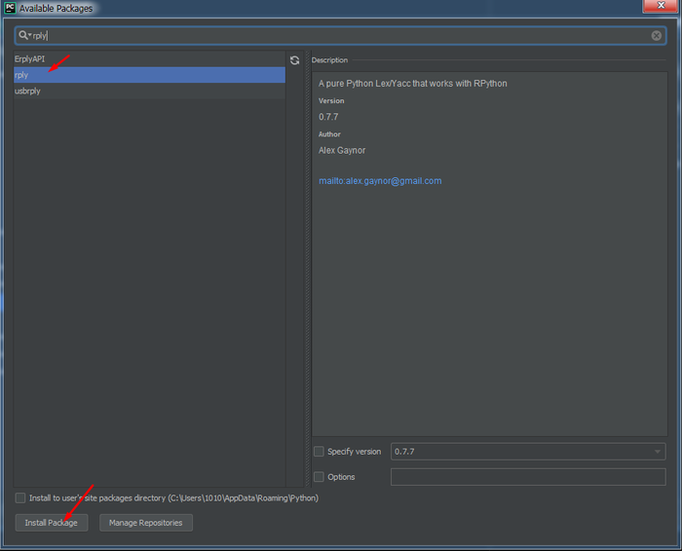
Task: Select usbrply in the package list
Action: (28, 91)
